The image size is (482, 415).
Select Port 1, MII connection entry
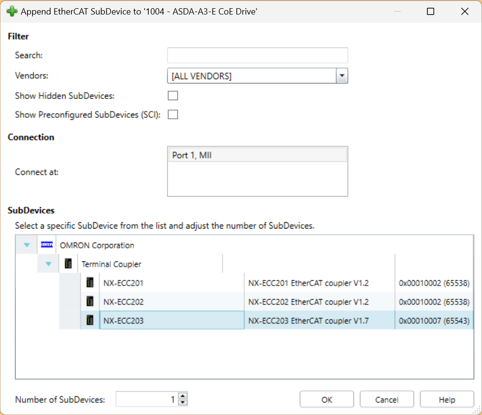click(257, 155)
